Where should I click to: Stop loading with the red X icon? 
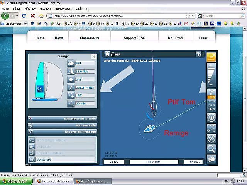pos(33,16)
